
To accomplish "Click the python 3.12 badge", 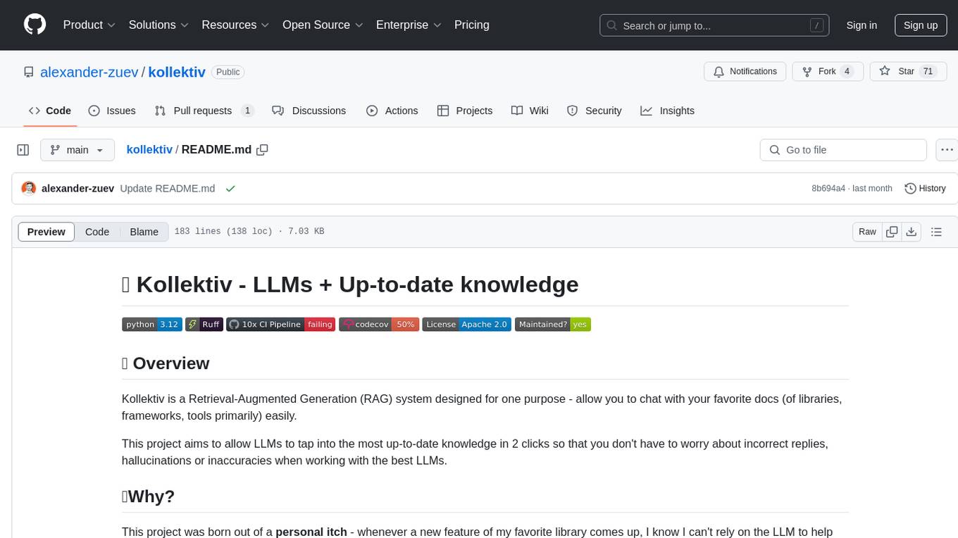I will (x=151, y=325).
